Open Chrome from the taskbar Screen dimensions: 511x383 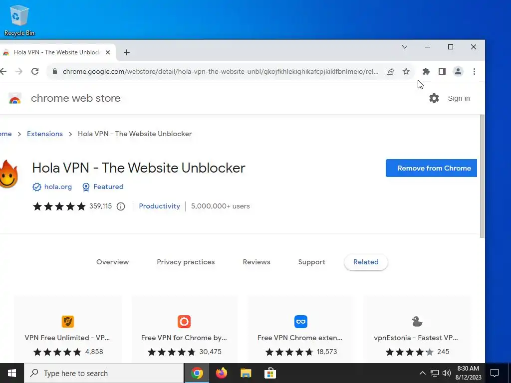pos(197,373)
